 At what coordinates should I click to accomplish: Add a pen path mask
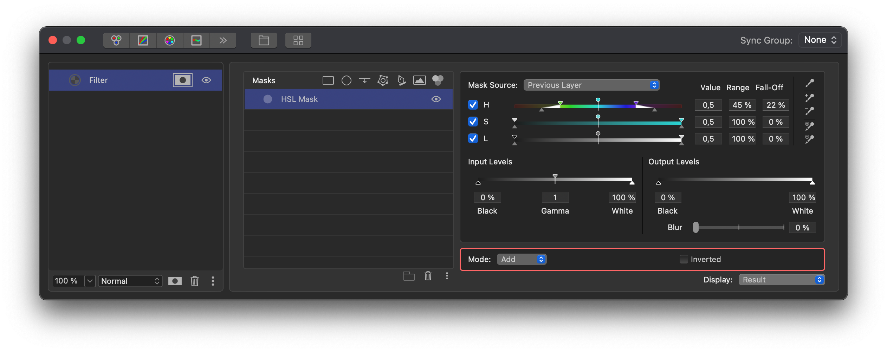401,80
